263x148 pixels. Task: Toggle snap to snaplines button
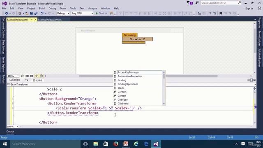coord(37,76)
